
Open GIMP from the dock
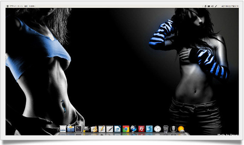[x=86, y=129]
